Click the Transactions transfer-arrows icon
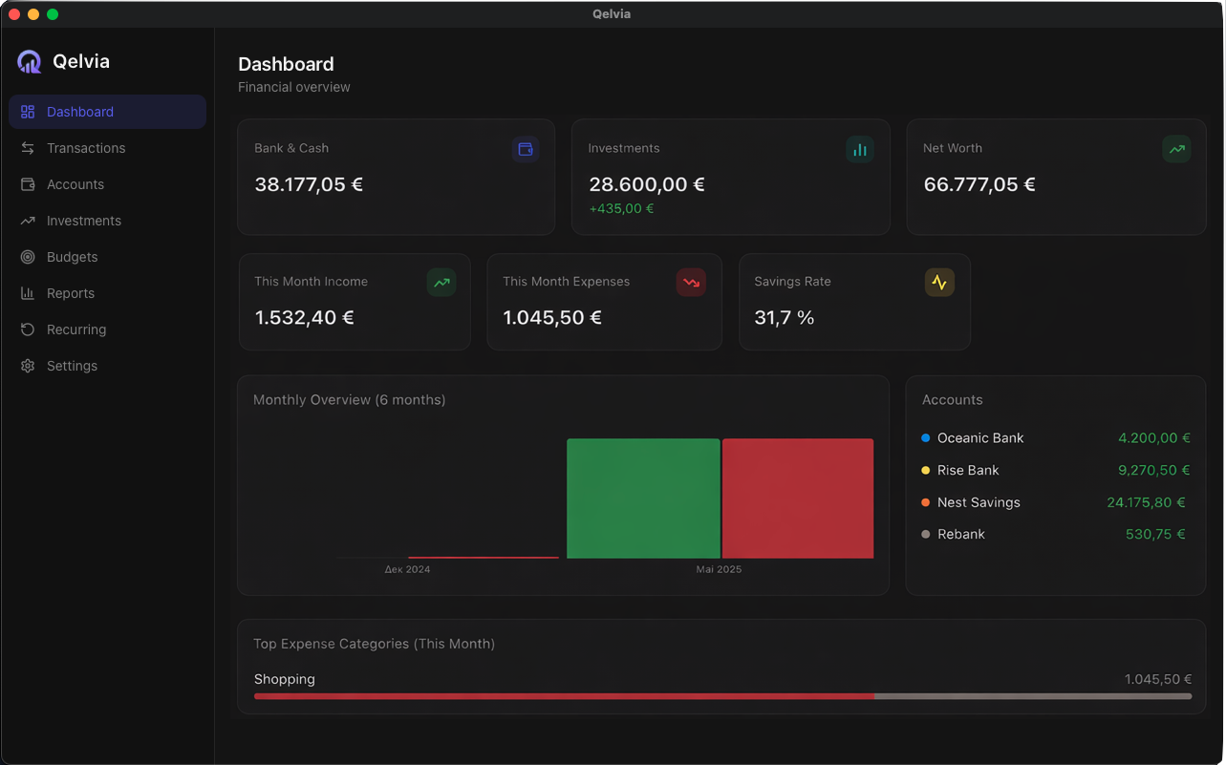 (x=28, y=148)
